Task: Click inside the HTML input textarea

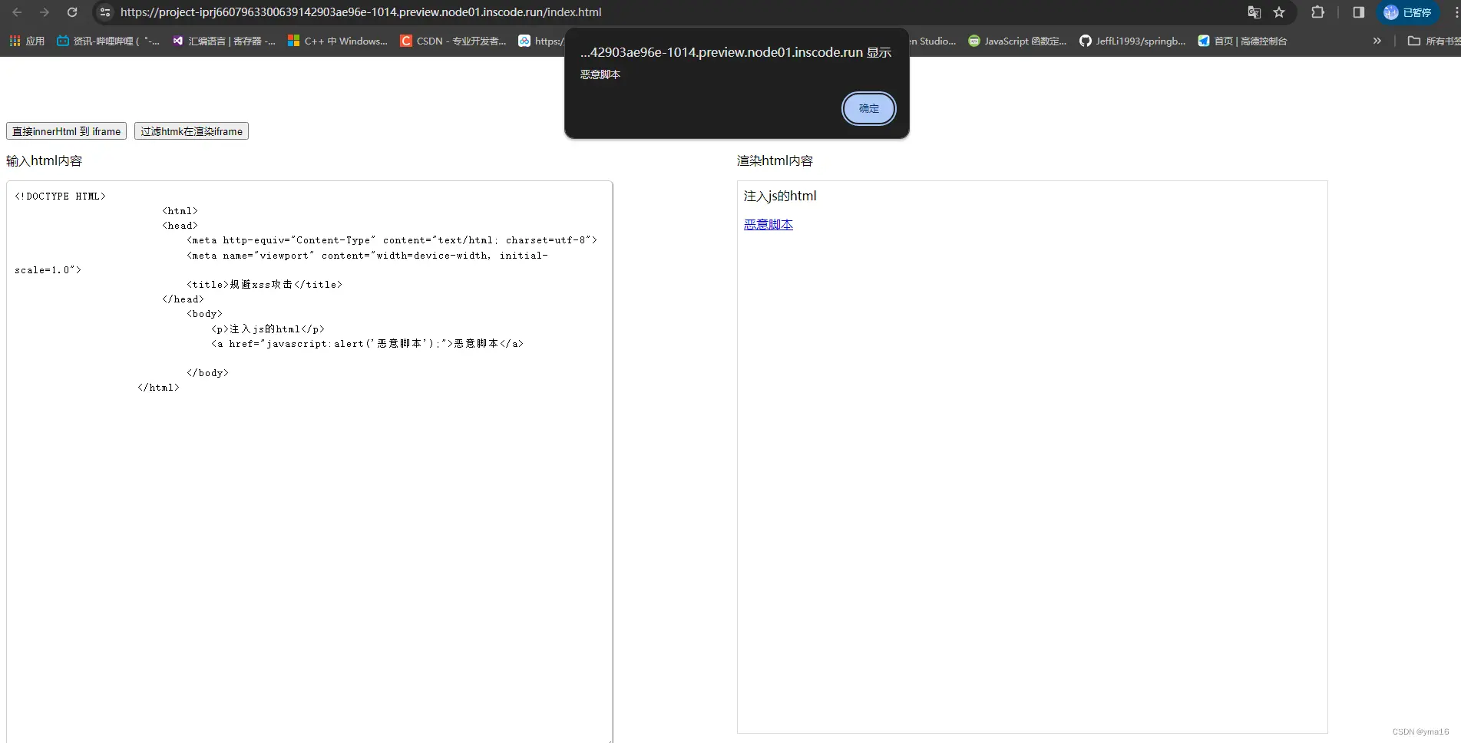Action: [309, 462]
